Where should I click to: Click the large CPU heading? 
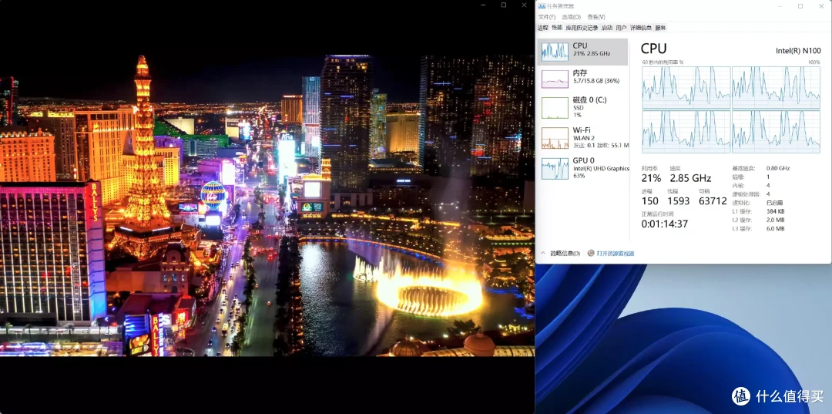tap(654, 49)
